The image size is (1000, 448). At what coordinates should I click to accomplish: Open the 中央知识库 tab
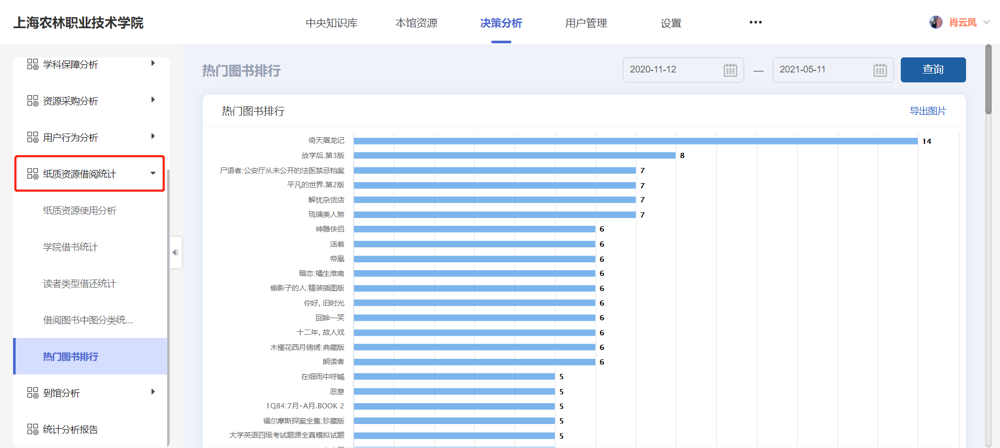click(332, 23)
